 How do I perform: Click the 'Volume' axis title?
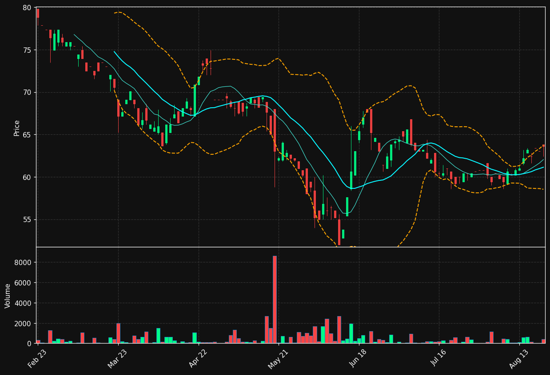8,296
